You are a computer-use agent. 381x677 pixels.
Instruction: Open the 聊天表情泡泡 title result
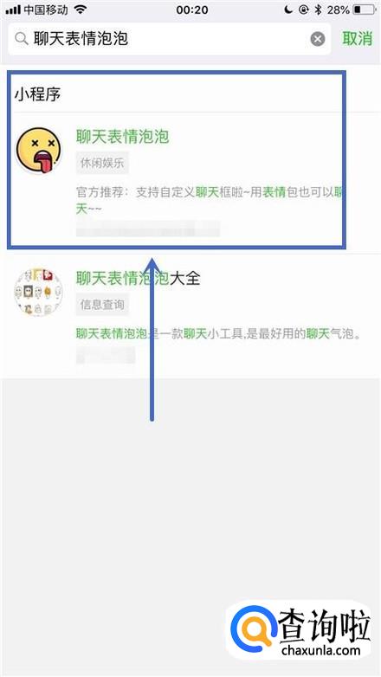point(122,137)
